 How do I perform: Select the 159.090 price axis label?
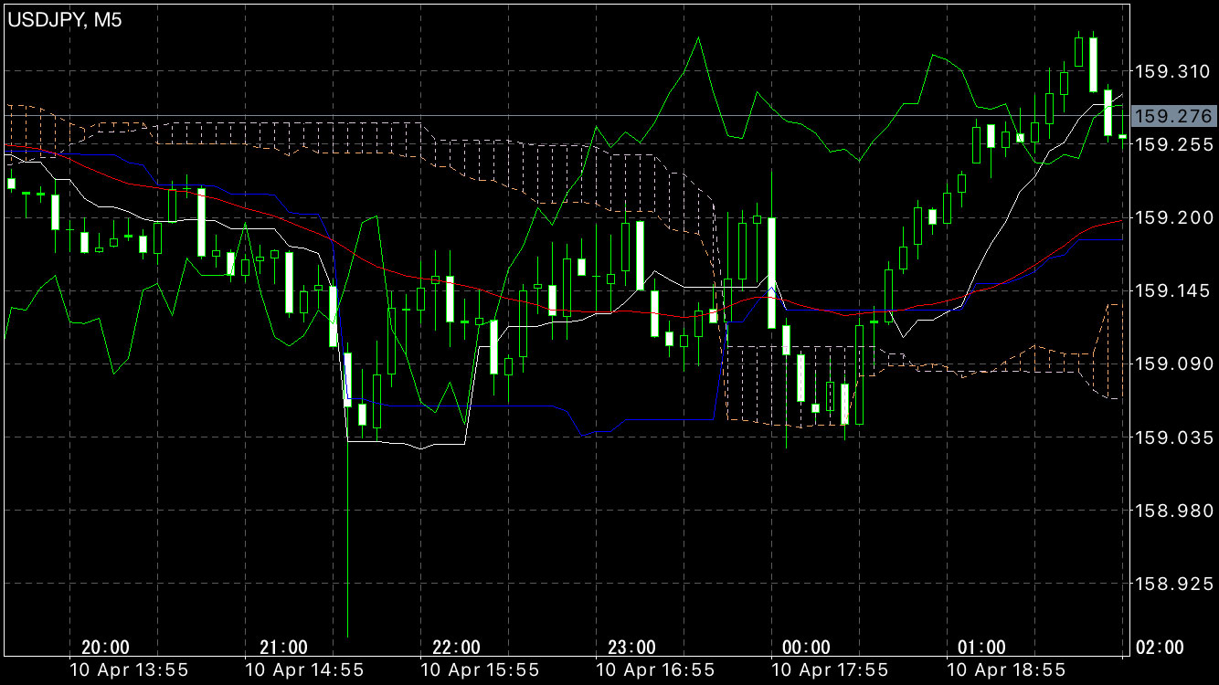pos(1171,364)
